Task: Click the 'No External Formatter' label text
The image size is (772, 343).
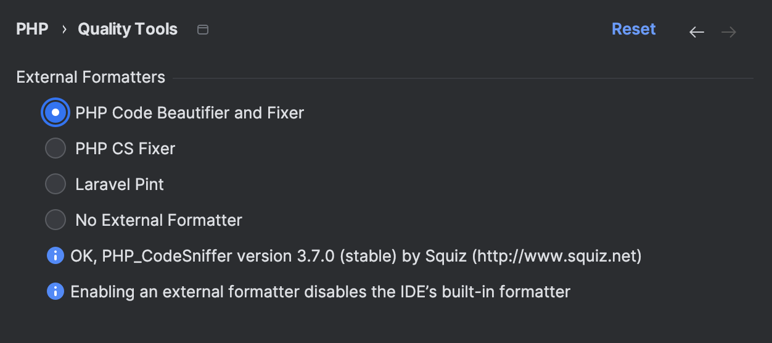Action: point(158,220)
